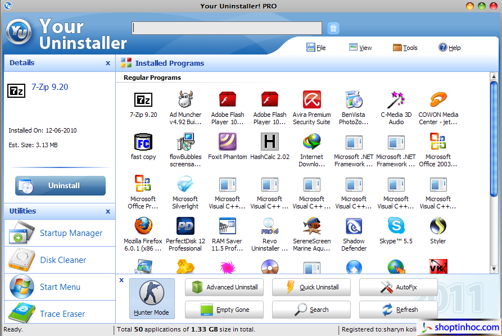The image size is (502, 336).
Task: Select Microsoft Visual C++ above Styler
Action: pyautogui.click(x=438, y=184)
